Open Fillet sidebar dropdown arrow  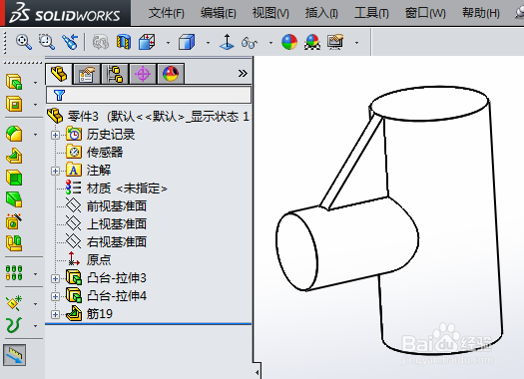click(35, 135)
